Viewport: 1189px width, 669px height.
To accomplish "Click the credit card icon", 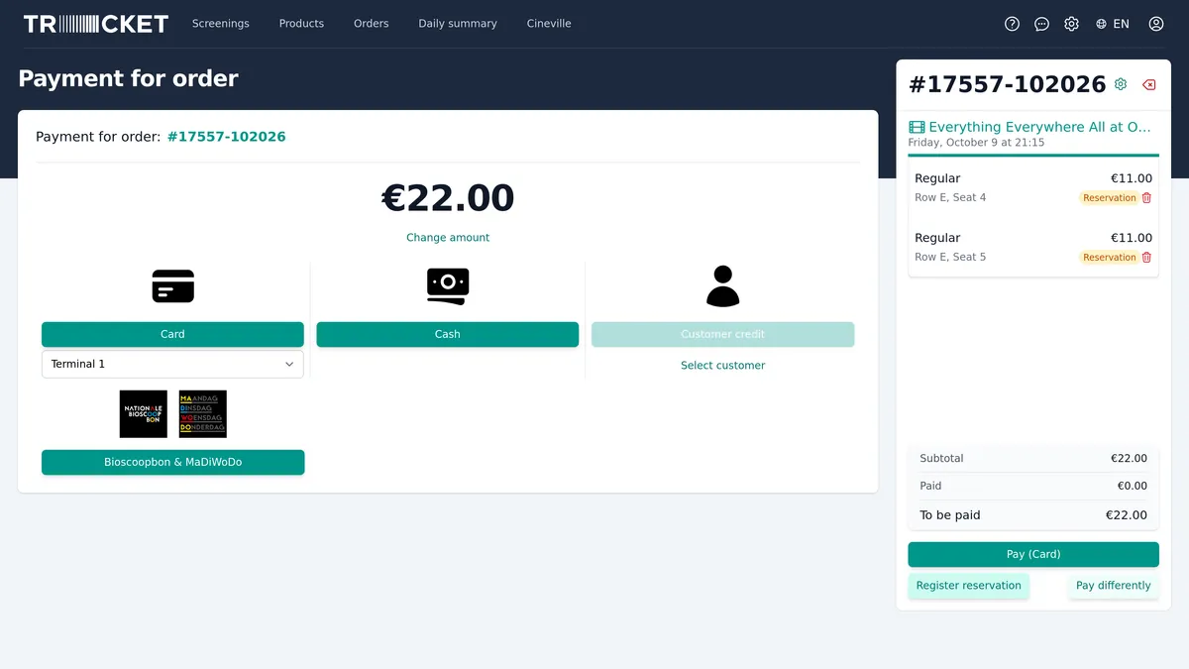I will (x=172, y=286).
